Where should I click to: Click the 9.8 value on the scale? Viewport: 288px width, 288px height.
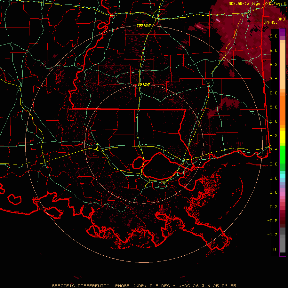point(274,36)
